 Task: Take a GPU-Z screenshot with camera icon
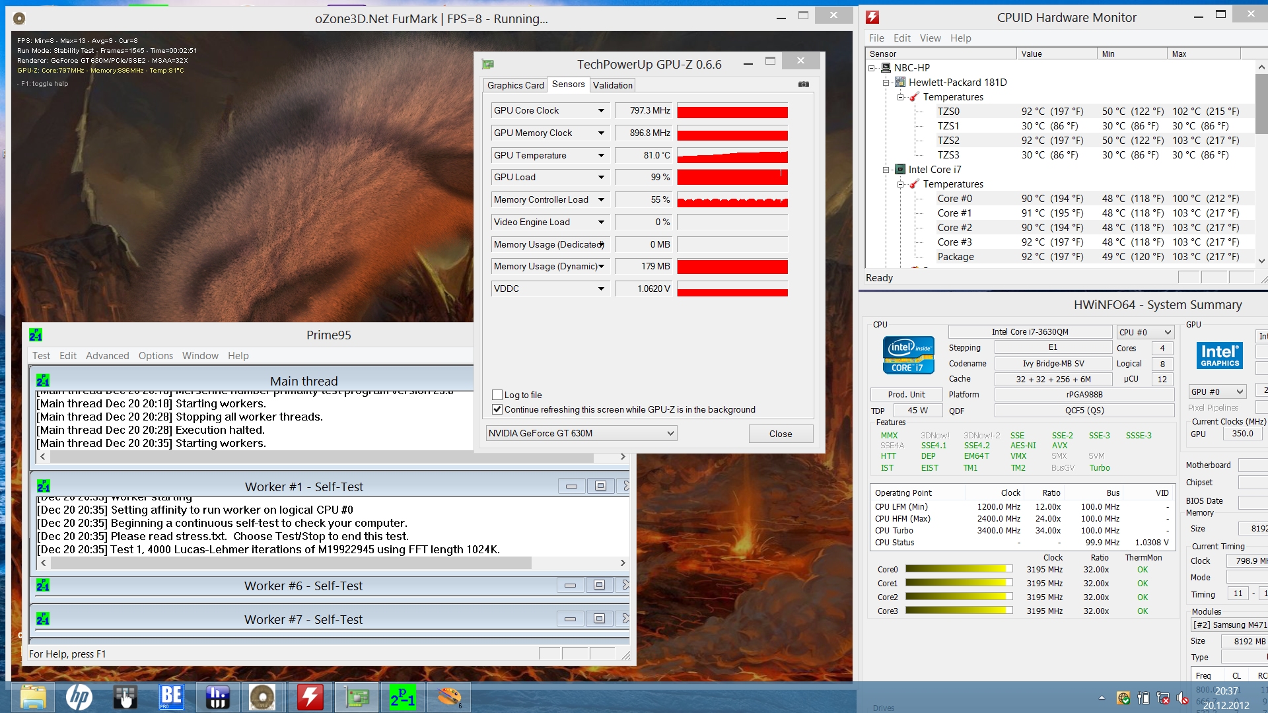(804, 85)
